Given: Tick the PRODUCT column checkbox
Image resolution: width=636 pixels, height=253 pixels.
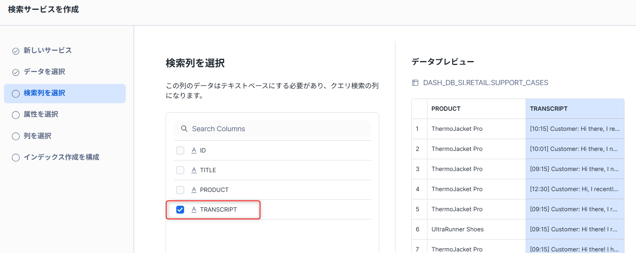Looking at the screenshot, I should pos(180,190).
